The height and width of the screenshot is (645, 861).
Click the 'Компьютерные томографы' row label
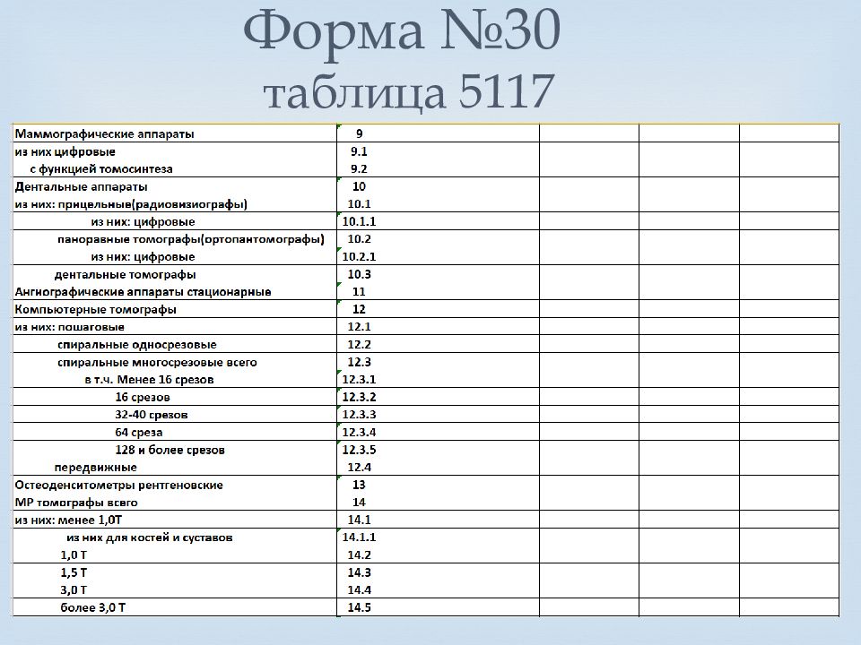pos(96,309)
